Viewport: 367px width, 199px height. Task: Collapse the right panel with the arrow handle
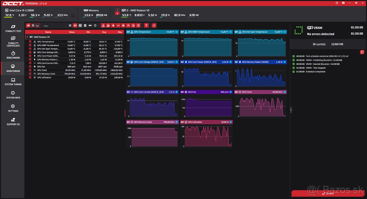(x=291, y=109)
